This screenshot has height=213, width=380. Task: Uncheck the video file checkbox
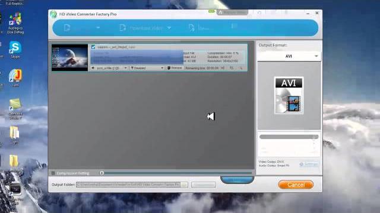pyautogui.click(x=93, y=47)
